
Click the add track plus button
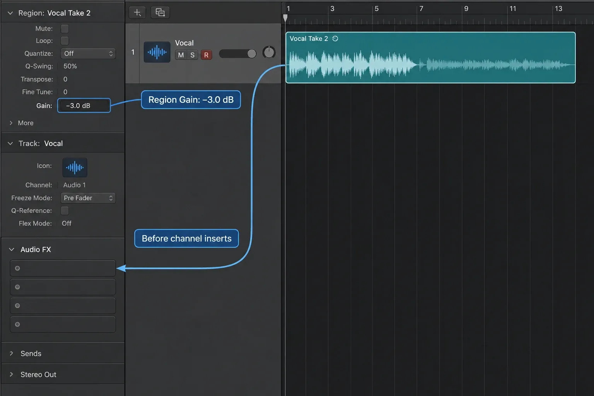click(x=137, y=12)
